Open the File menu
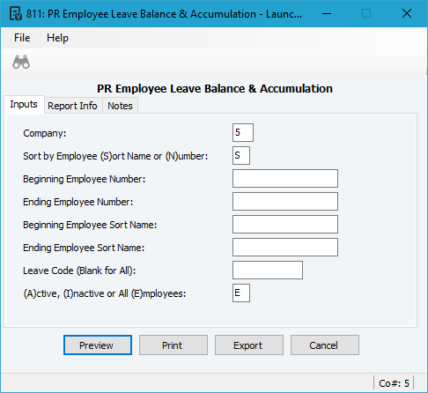The image size is (428, 393). (x=22, y=38)
